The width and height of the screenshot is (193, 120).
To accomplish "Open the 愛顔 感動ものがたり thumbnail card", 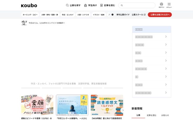I will tap(37, 105).
